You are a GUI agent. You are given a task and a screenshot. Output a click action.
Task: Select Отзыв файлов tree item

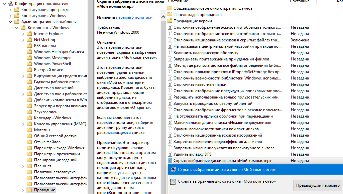tap(47, 142)
